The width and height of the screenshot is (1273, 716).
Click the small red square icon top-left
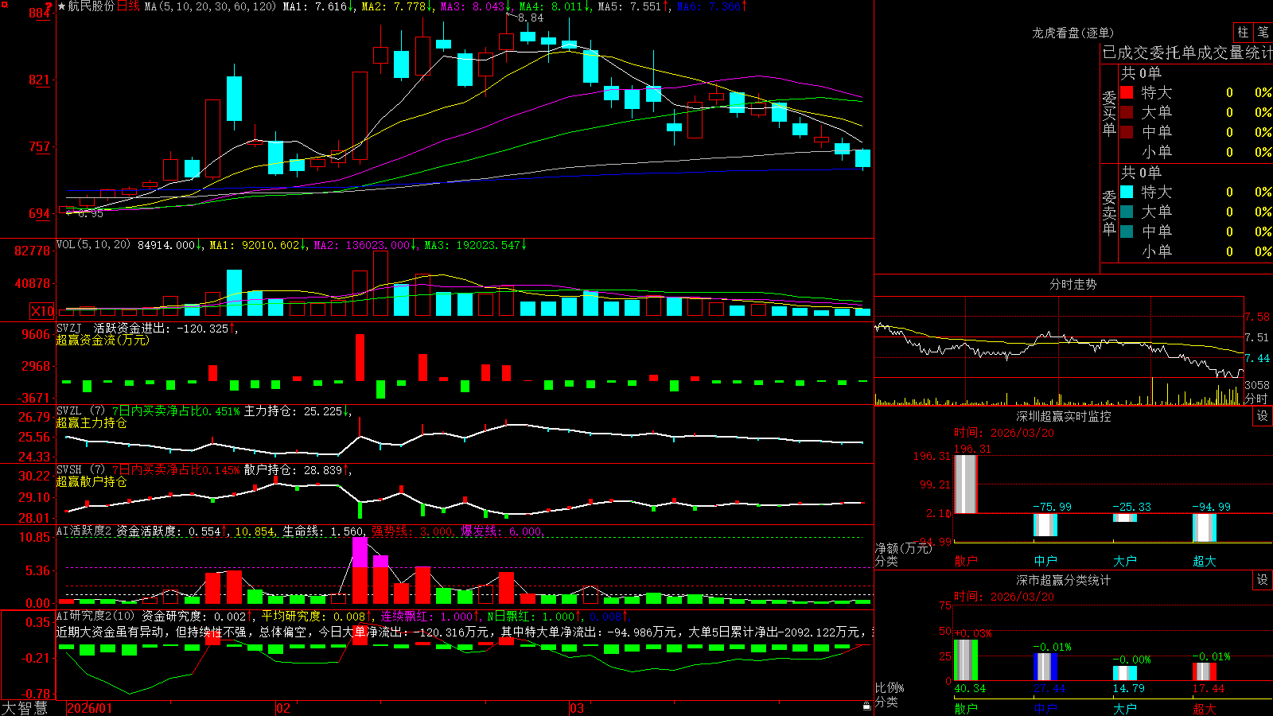4,5
